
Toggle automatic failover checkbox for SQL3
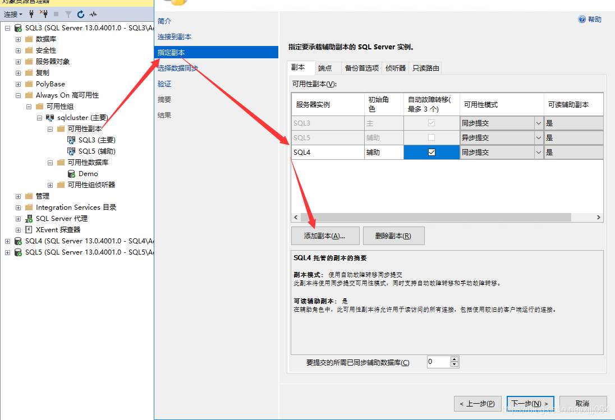click(x=432, y=123)
